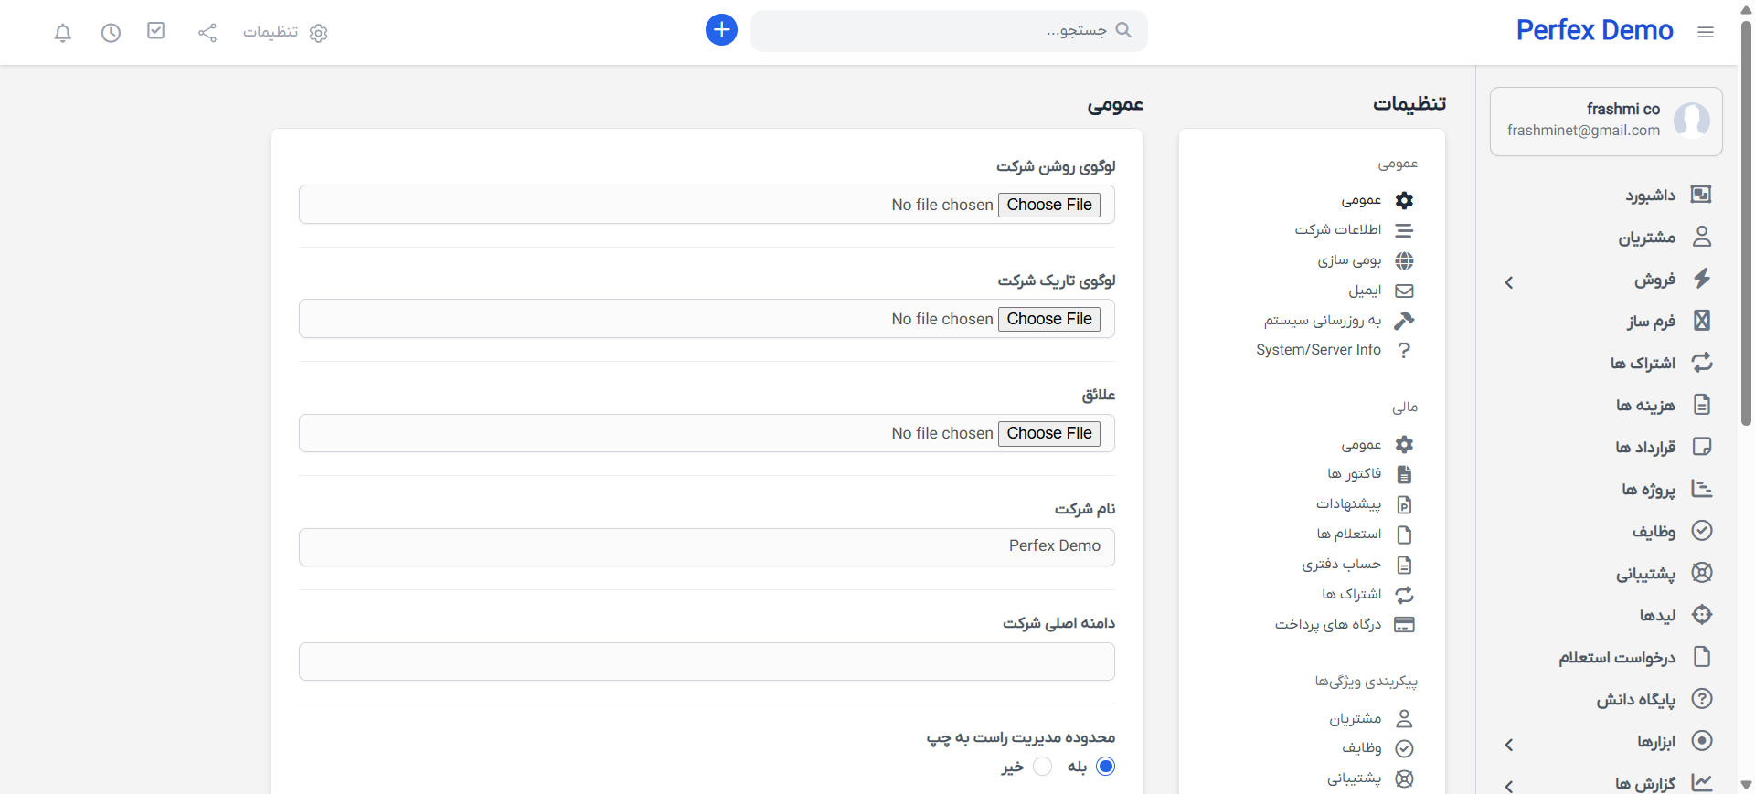Click the page vertical scrollbar
This screenshot has width=1755, height=794.
point(1746,219)
